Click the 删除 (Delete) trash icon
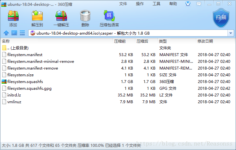This screenshot has width=236, height=150. coord(85,16)
